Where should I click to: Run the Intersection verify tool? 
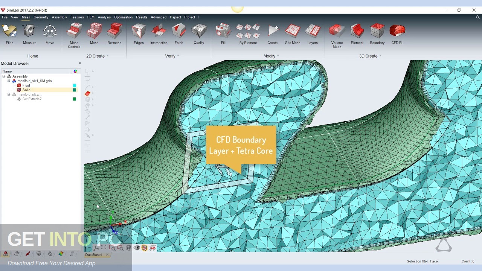point(158,34)
